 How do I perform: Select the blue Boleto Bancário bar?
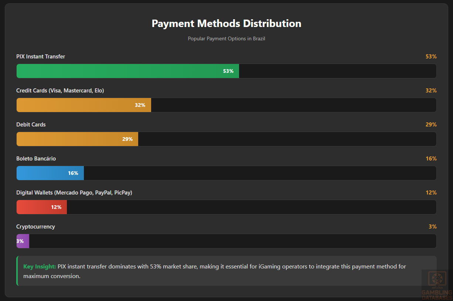click(50, 173)
